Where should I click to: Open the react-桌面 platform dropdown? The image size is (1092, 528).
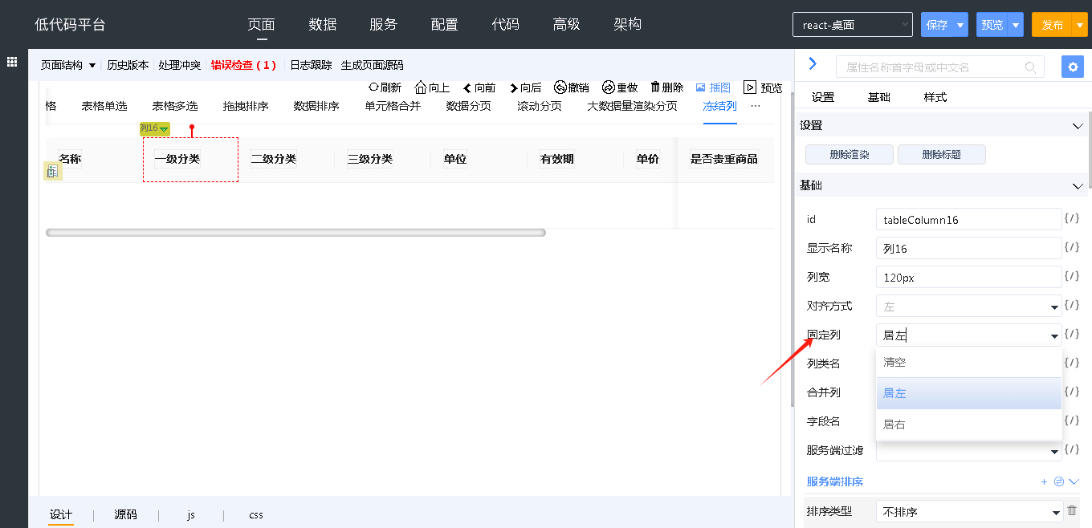coord(852,25)
